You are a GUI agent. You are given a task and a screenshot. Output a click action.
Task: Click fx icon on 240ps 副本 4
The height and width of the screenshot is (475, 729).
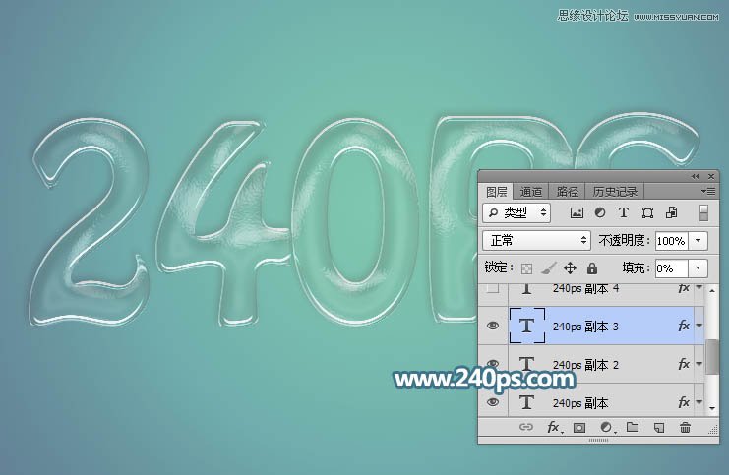[x=684, y=288]
